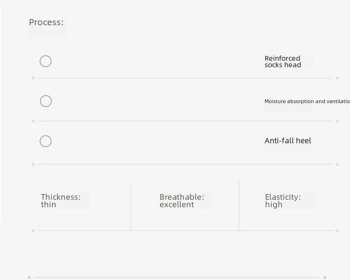The width and height of the screenshot is (350, 280).
Task: Click right end dot under Reinforced socks head row
Action: pyautogui.click(x=337, y=78)
